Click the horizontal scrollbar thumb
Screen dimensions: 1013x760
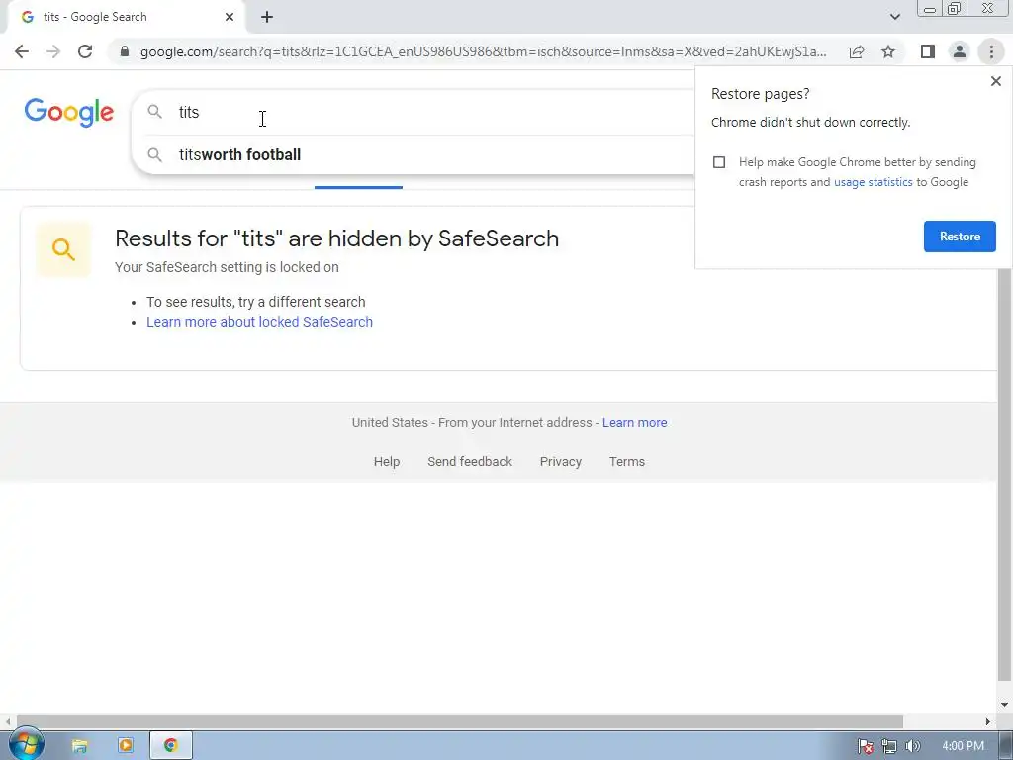(x=459, y=721)
